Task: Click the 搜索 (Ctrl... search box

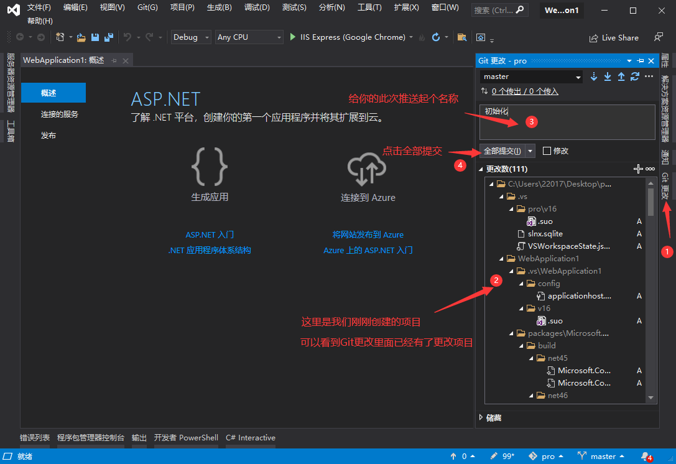Action: 499,10
